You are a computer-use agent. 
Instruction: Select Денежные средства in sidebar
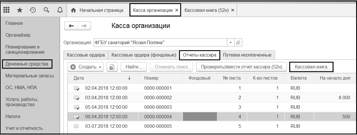(27, 64)
